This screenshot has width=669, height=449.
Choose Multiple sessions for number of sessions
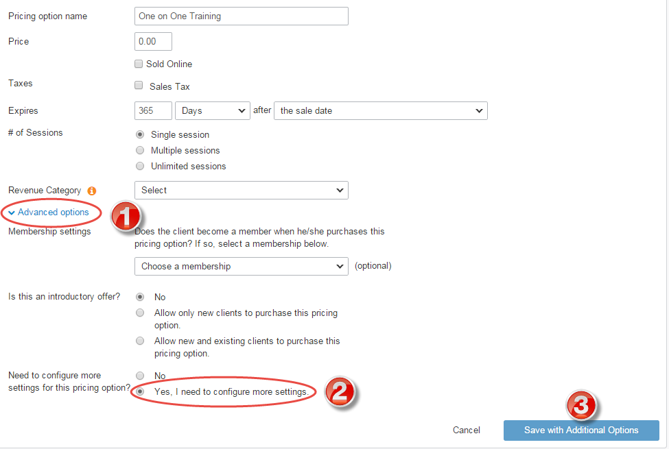pos(140,150)
